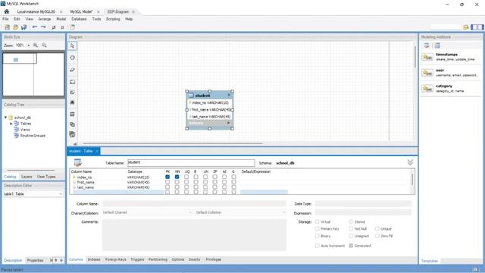Select the eraser tool
Image resolution: width=485 pixels, height=273 pixels.
[73, 70]
